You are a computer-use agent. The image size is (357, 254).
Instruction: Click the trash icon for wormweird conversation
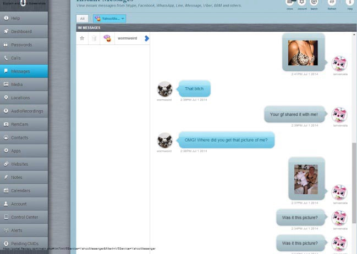94,38
